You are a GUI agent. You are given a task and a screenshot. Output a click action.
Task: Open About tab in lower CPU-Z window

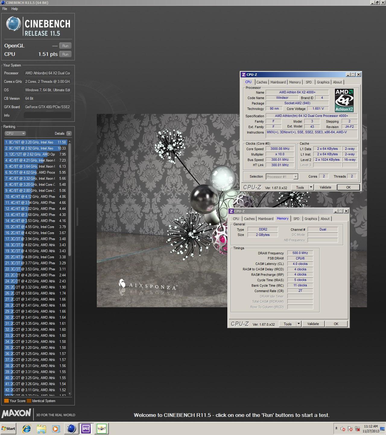point(325,219)
